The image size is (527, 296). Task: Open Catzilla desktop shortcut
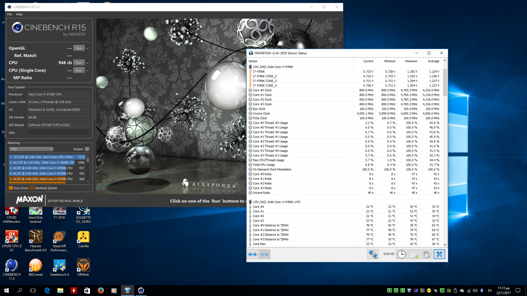[x=83, y=239]
